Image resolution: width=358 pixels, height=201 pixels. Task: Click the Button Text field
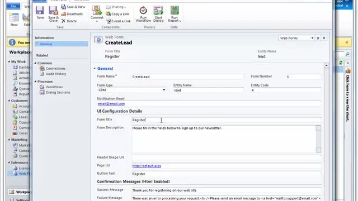click(x=226, y=174)
